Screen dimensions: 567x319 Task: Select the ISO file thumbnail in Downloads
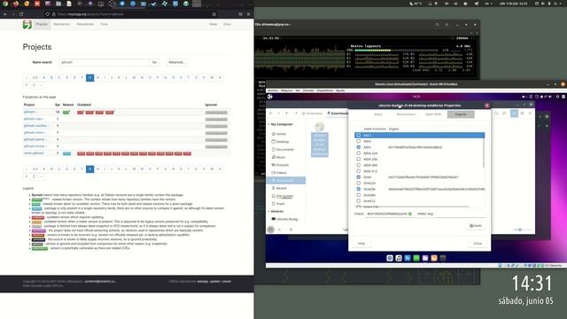click(320, 140)
